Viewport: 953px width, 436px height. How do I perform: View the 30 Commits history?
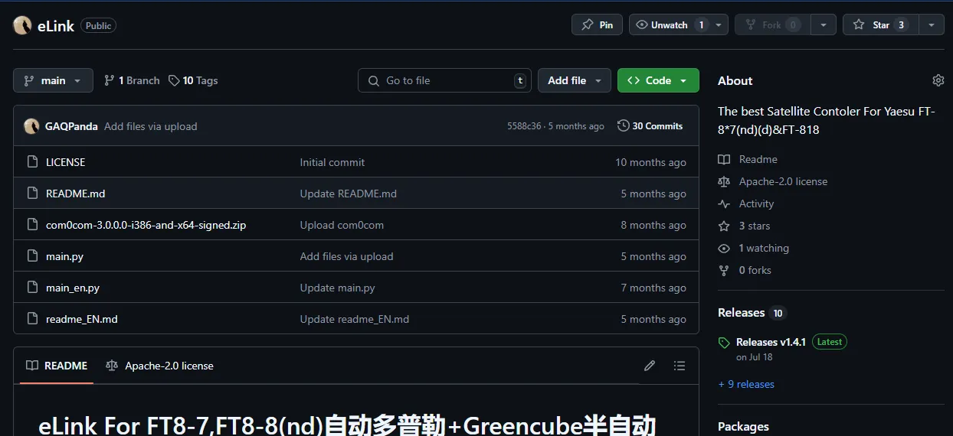pyautogui.click(x=650, y=126)
